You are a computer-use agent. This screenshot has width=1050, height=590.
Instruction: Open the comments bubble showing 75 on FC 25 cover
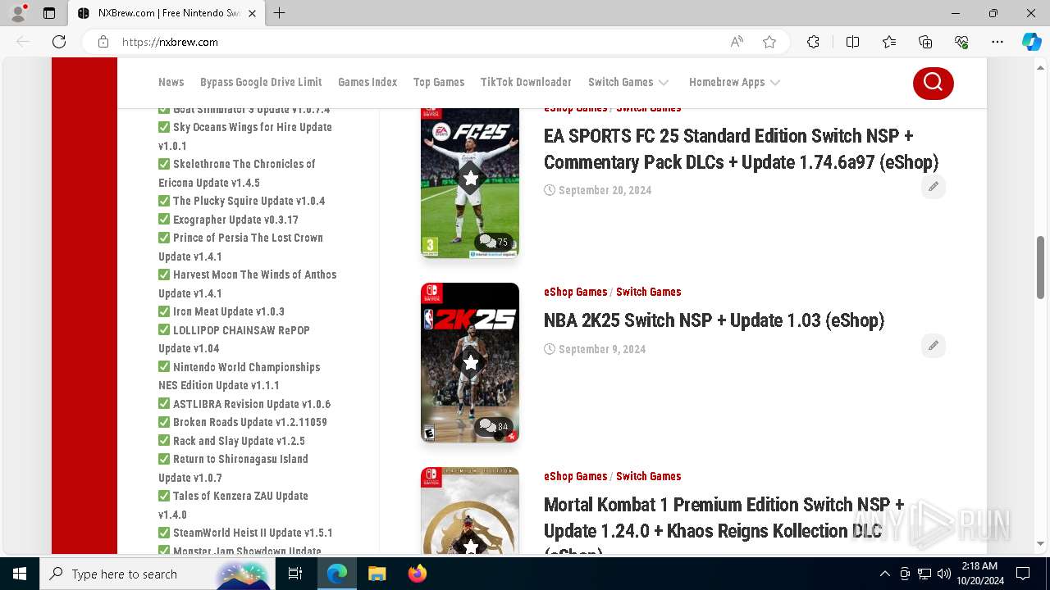click(x=494, y=242)
